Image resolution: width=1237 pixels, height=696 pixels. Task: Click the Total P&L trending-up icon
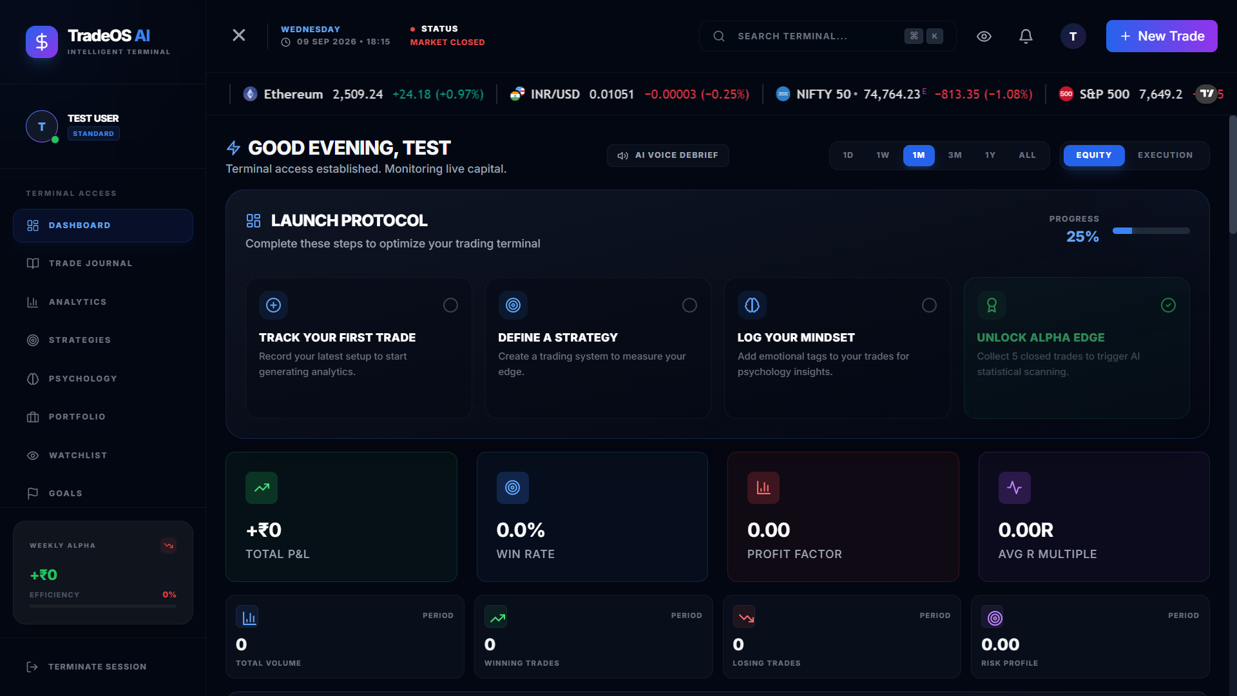click(262, 488)
